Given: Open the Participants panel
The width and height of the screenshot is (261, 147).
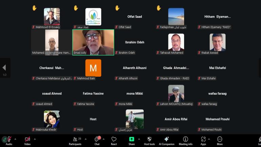Looking at the screenshot, I should pos(75,140).
